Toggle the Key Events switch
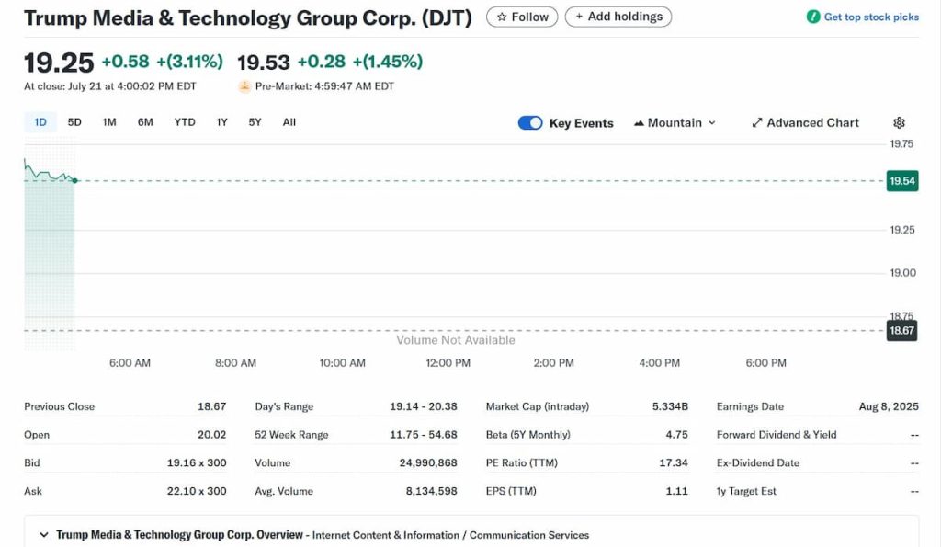Viewport: 941px width, 547px height. pyautogui.click(x=530, y=122)
